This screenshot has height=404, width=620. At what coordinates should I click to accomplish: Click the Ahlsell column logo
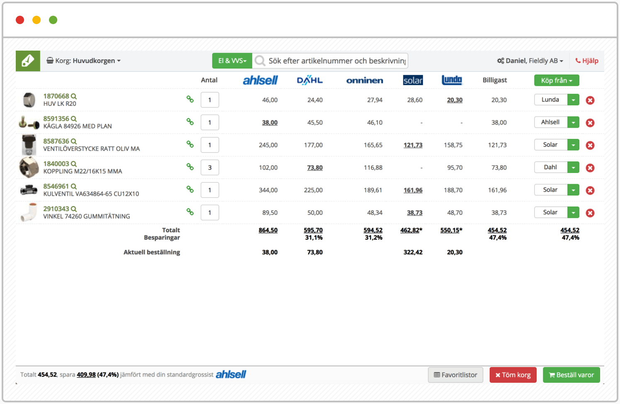(260, 80)
